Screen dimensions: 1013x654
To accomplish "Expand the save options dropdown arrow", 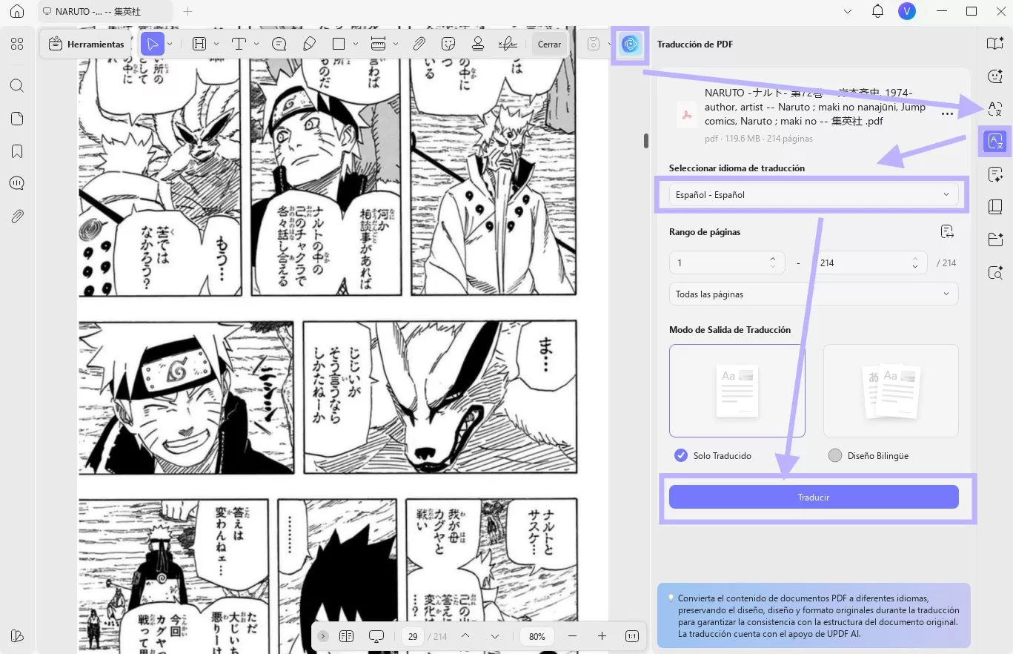I will pyautogui.click(x=608, y=44).
